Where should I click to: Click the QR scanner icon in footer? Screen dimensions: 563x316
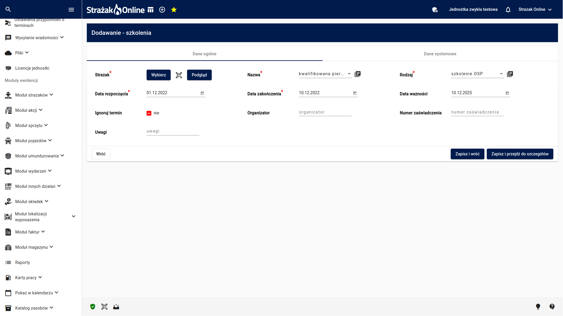[104, 307]
